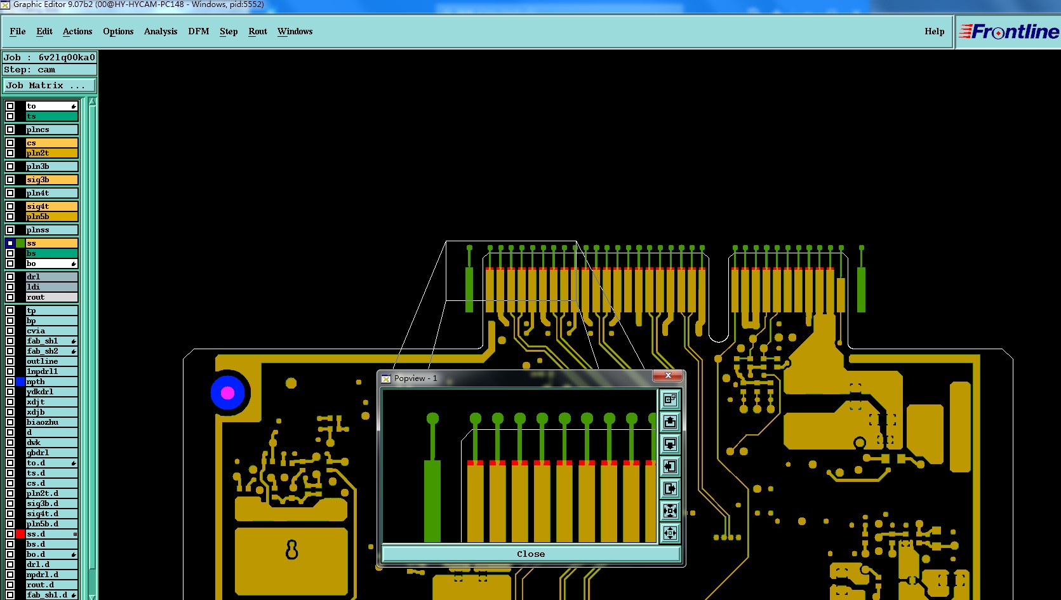Select the 'sig4t' layer name
The width and height of the screenshot is (1061, 600).
pos(52,206)
